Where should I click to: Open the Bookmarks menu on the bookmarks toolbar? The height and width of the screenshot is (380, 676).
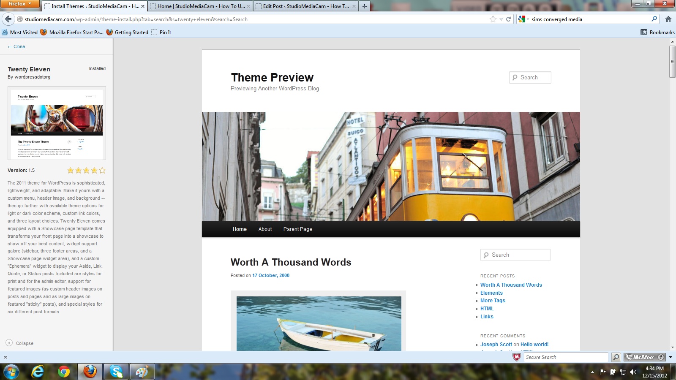tap(657, 32)
